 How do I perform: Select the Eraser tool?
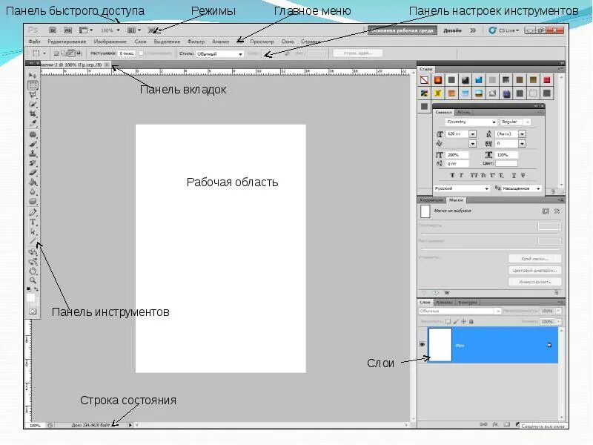point(33,173)
